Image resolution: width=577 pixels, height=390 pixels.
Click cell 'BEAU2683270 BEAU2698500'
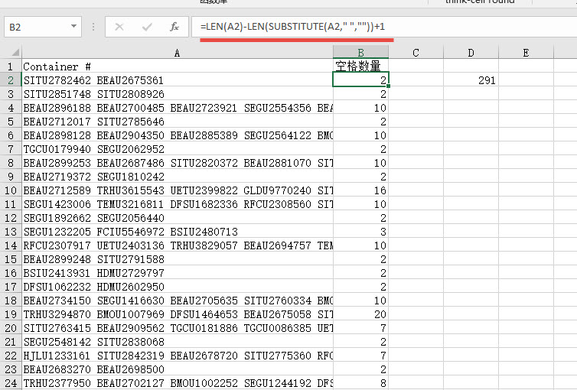tap(178, 369)
